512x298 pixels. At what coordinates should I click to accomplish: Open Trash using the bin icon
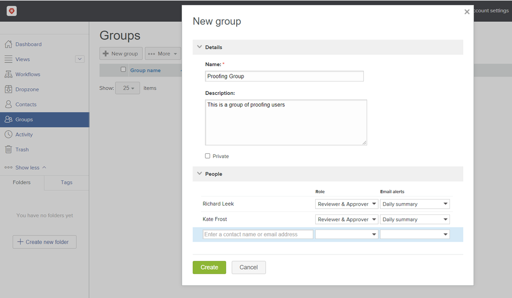[x=8, y=149]
